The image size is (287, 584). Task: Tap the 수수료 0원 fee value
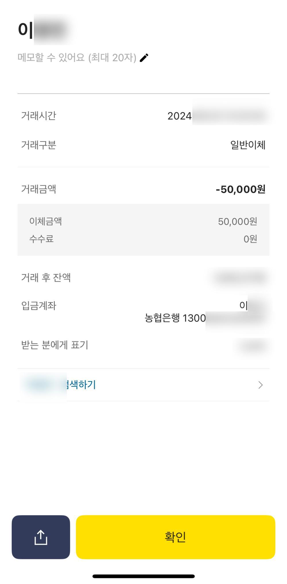tap(250, 239)
